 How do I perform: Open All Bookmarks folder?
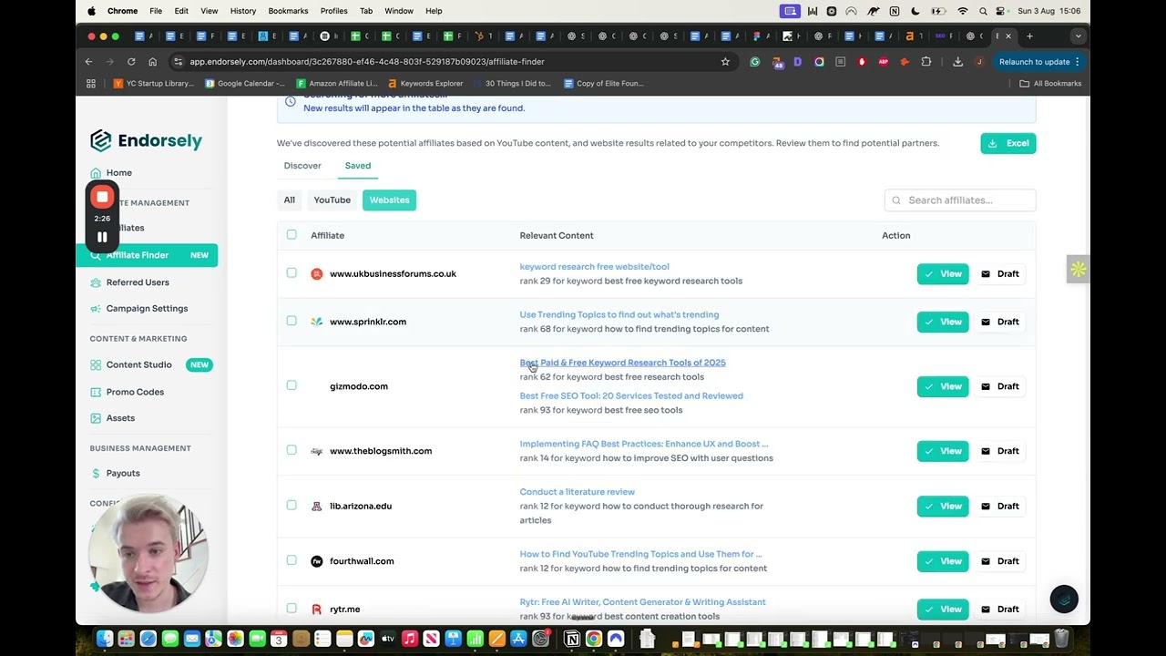tap(1050, 83)
